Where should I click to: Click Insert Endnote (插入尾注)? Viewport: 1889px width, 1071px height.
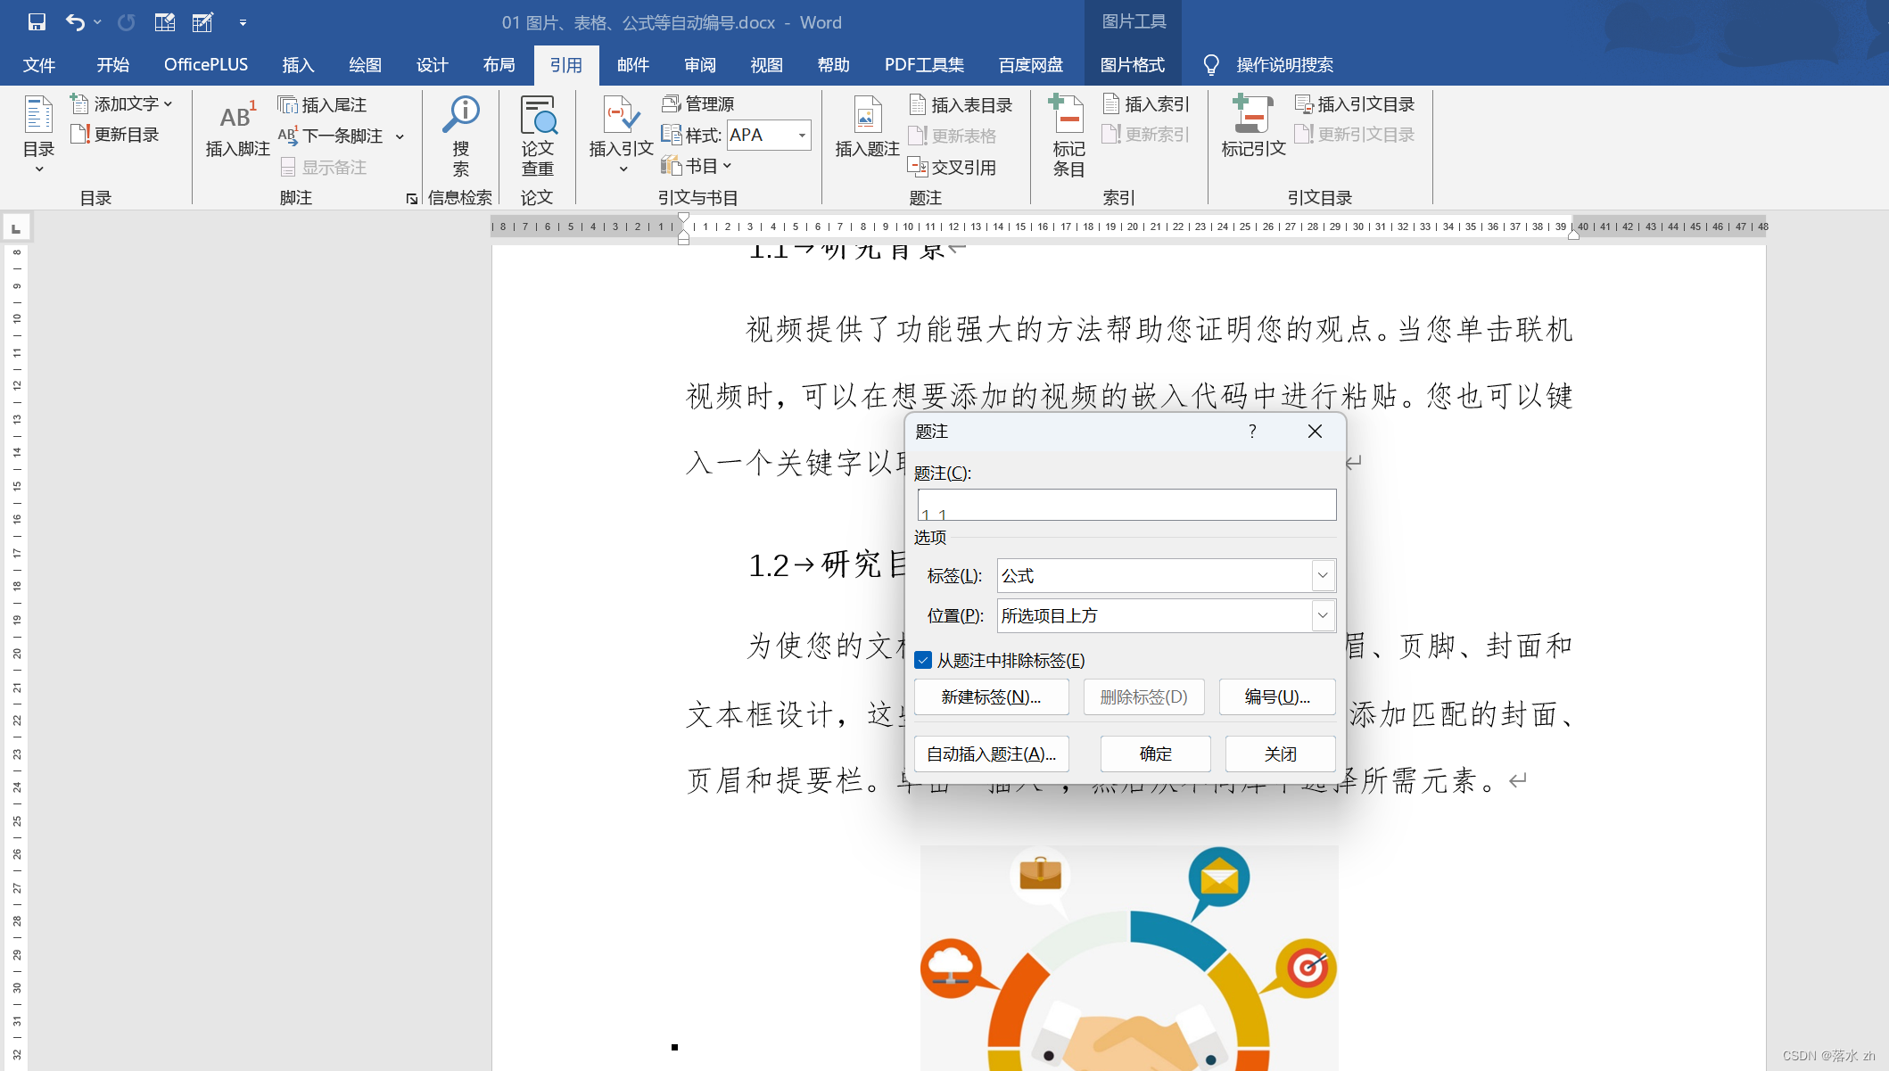322,105
